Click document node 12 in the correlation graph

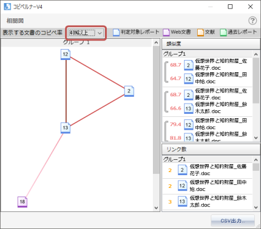click(x=66, y=54)
